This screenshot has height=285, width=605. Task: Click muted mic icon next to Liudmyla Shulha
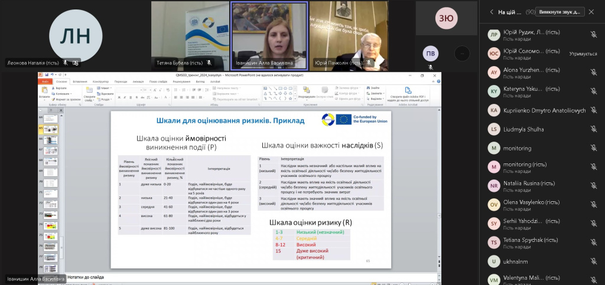coord(593,129)
